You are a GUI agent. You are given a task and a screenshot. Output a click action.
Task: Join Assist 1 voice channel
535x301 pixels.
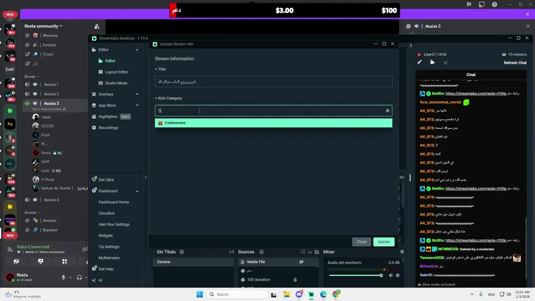pos(51,84)
